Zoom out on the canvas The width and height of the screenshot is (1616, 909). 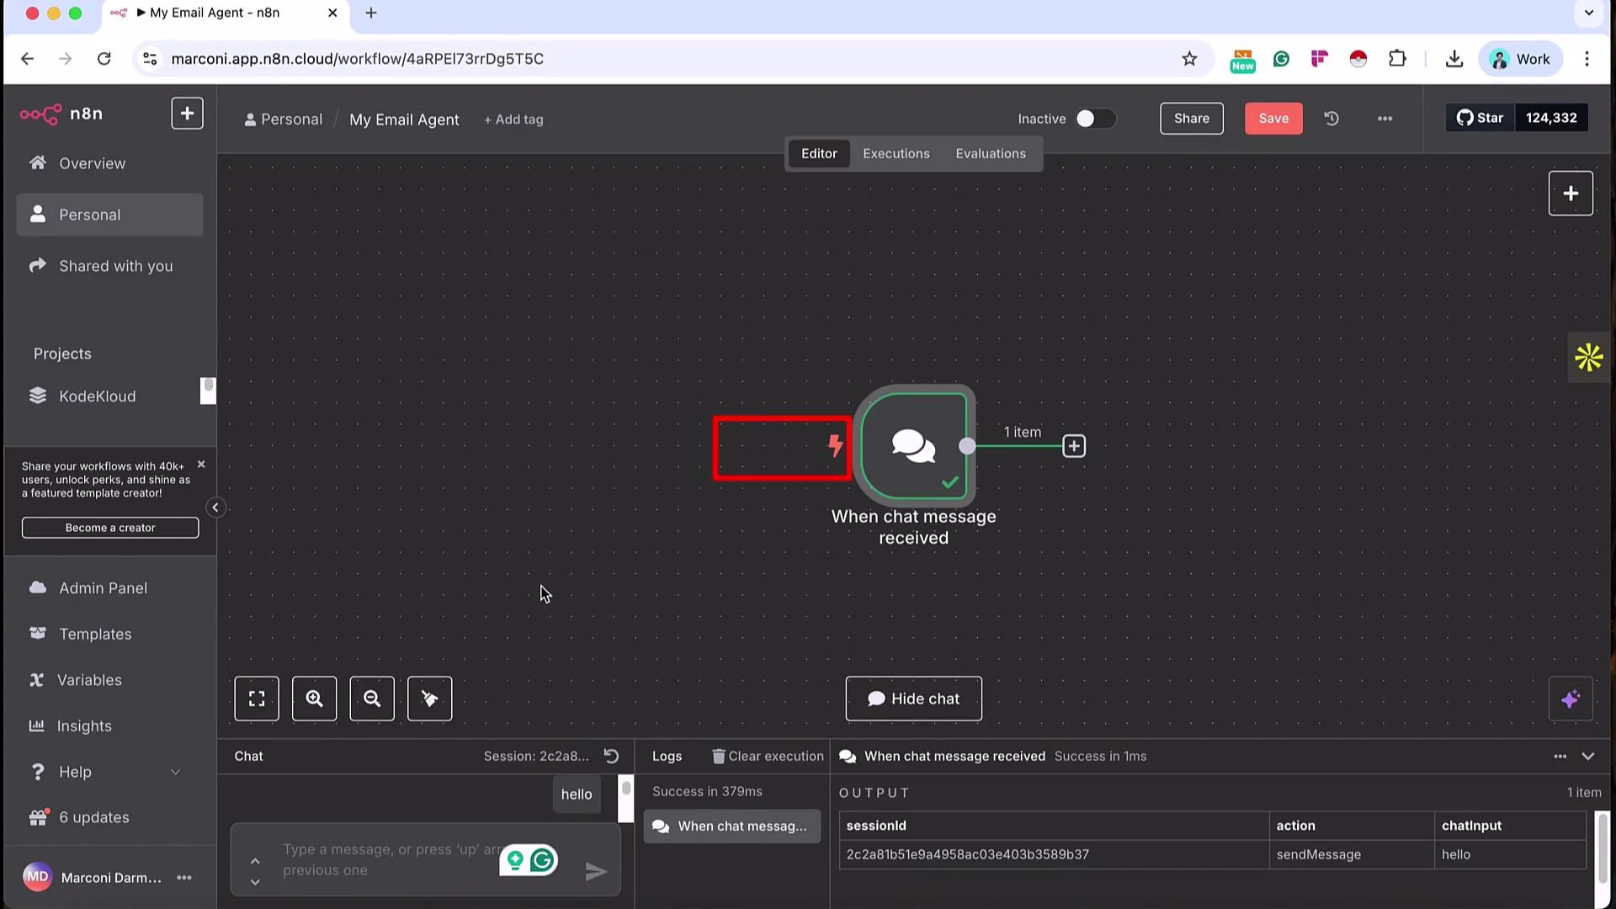coord(372,699)
